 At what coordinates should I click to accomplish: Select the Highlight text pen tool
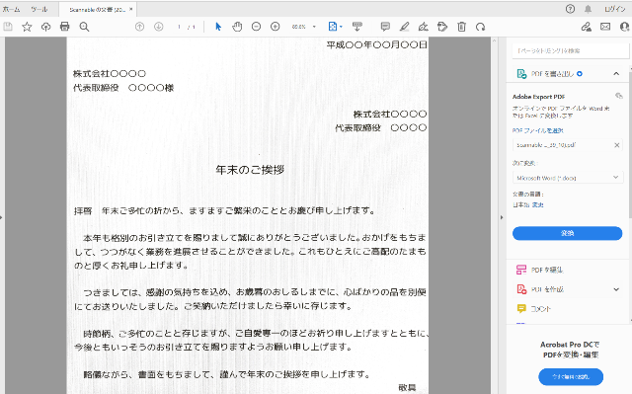404,27
